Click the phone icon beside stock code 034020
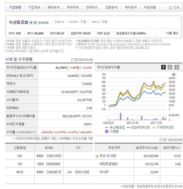 [x=35, y=22]
